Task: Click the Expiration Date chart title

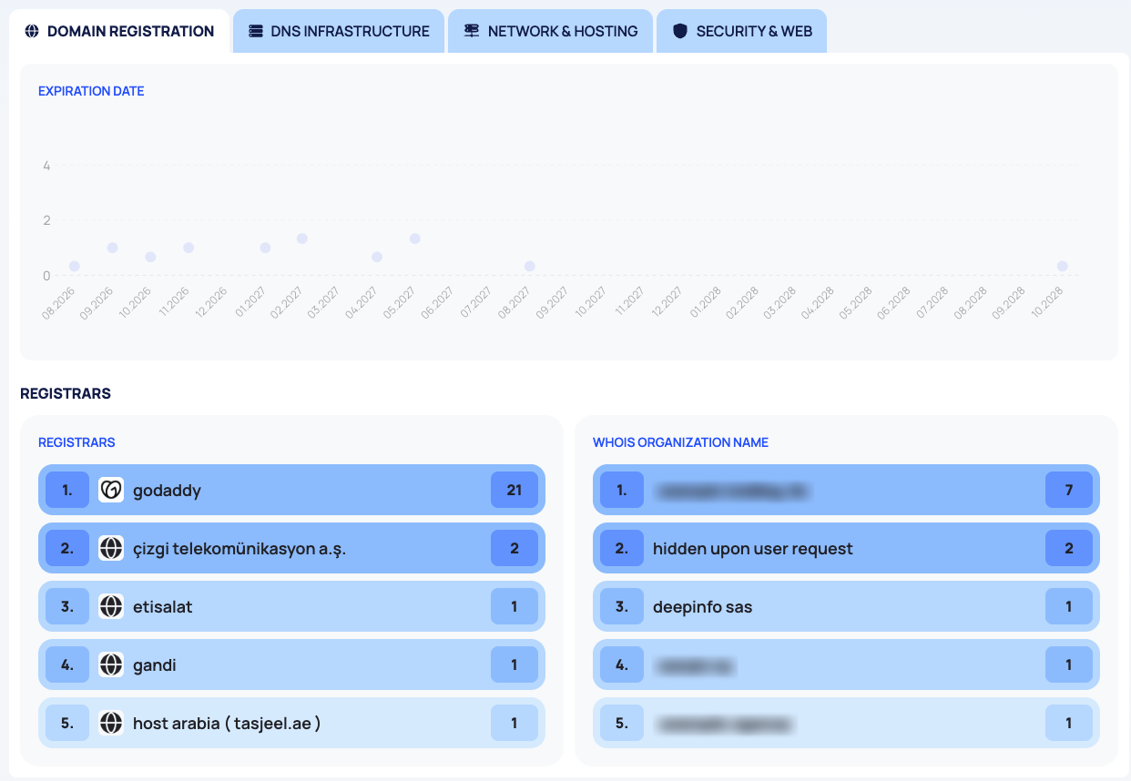Action: coord(91,91)
